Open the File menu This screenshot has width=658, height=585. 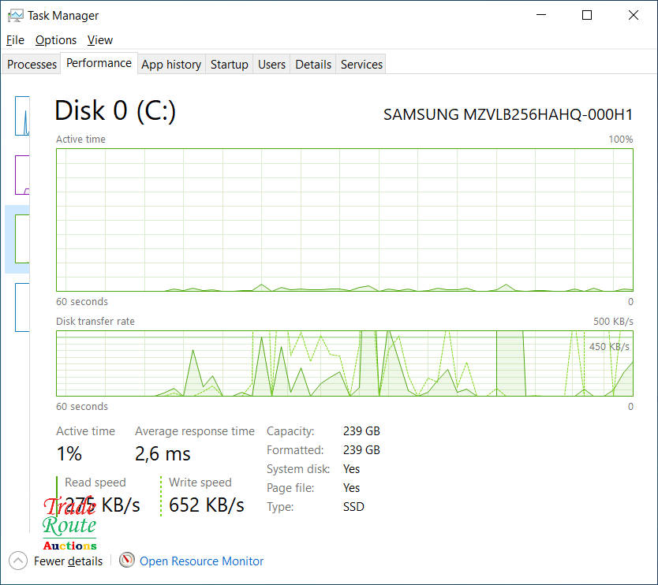click(x=15, y=40)
